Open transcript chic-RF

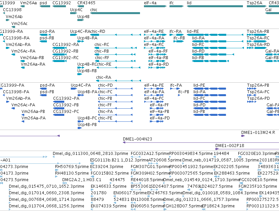pyautogui.click(x=102, y=58)
